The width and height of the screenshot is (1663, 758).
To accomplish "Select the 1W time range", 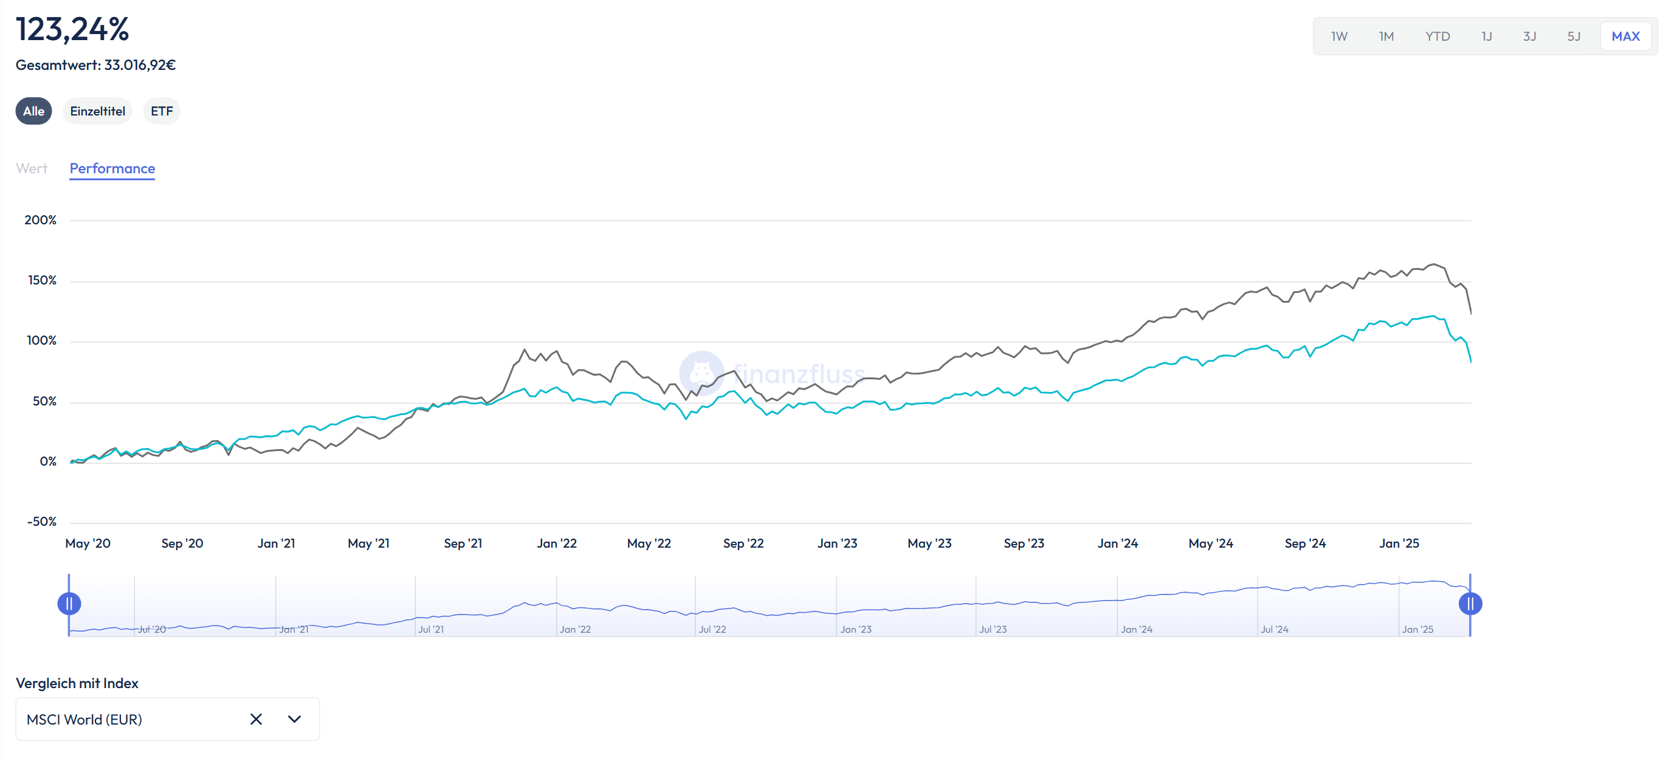I will [1339, 36].
